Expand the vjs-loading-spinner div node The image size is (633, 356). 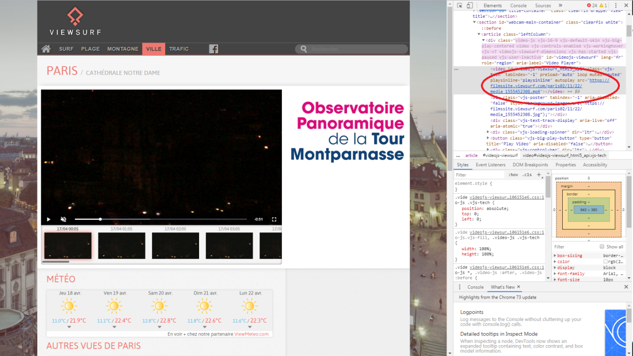pyautogui.click(x=488, y=132)
